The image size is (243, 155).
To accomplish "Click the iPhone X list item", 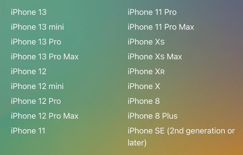I will (x=144, y=86).
